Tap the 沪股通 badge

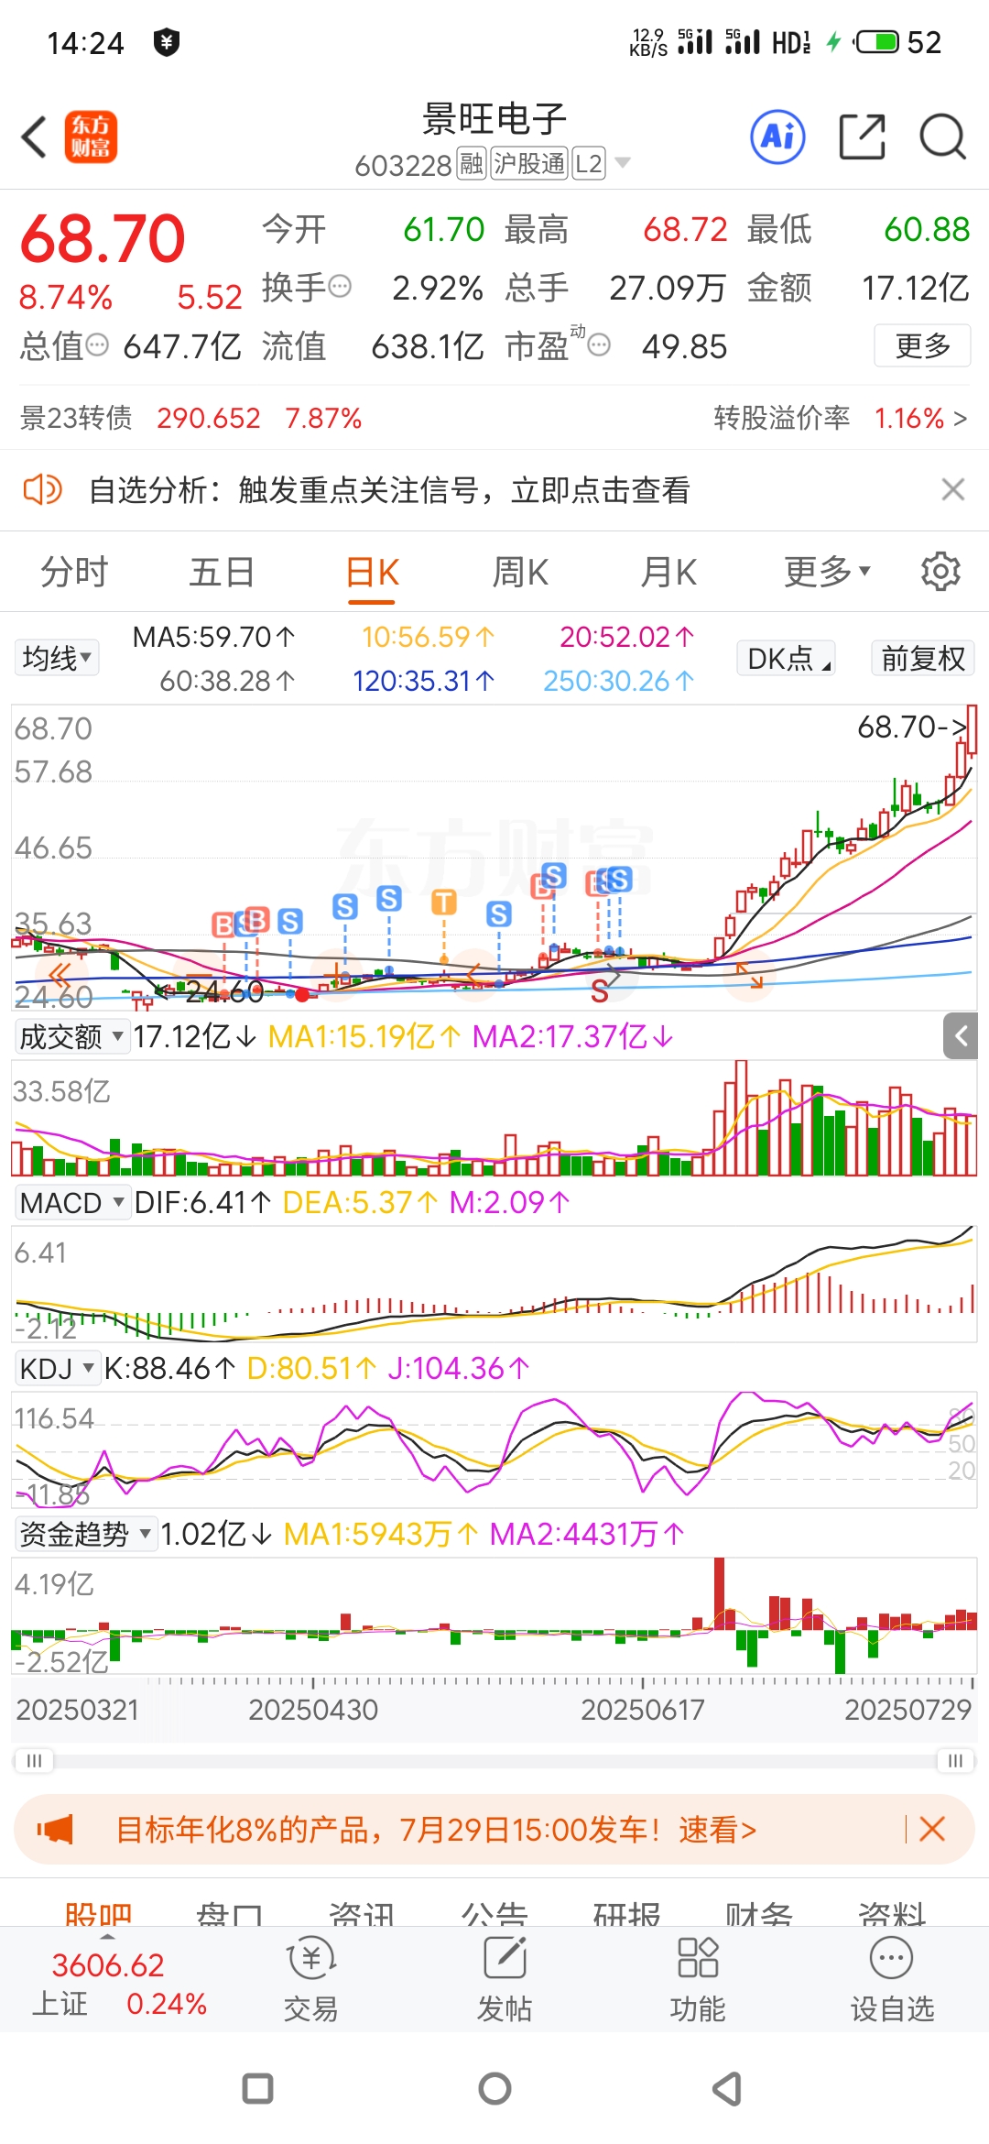coord(529,164)
